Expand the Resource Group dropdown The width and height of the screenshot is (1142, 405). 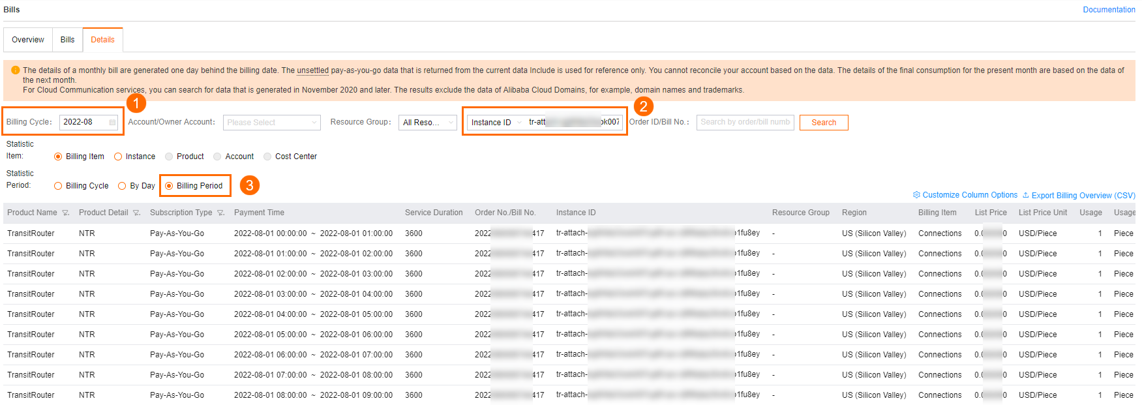point(428,123)
